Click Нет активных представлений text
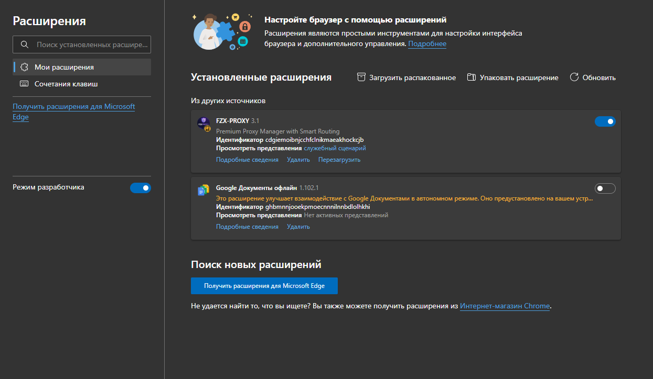Screen dimensions: 653x379 (x=346, y=215)
